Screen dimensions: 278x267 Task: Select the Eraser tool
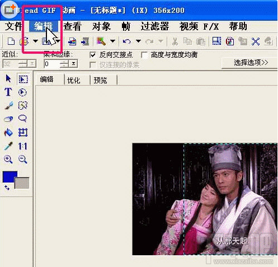tap(8, 119)
